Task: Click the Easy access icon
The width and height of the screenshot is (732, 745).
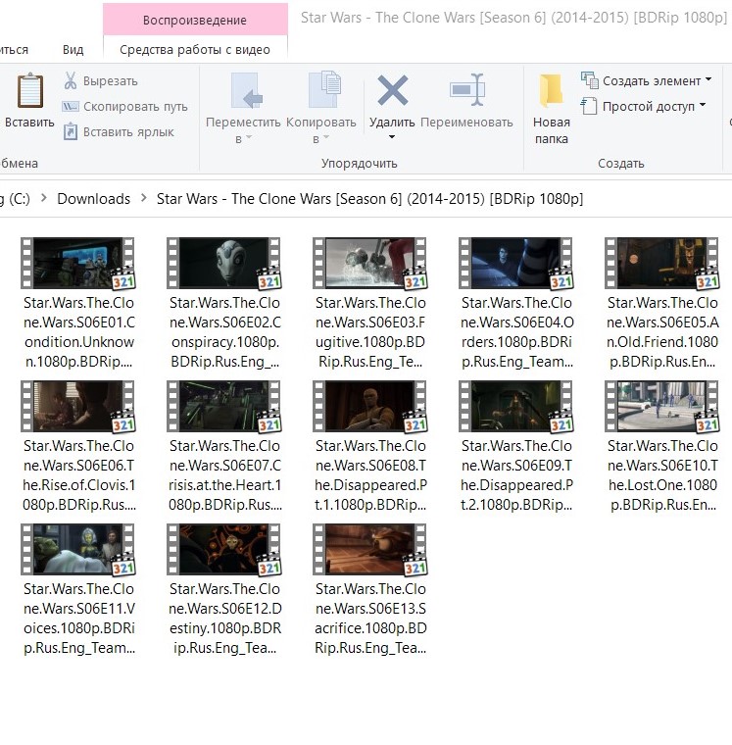Action: click(x=589, y=106)
